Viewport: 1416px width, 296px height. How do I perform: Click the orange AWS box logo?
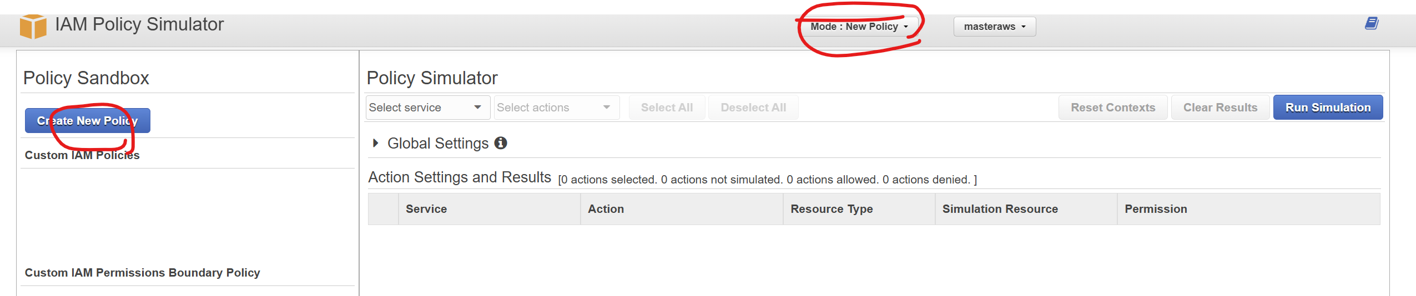33,26
